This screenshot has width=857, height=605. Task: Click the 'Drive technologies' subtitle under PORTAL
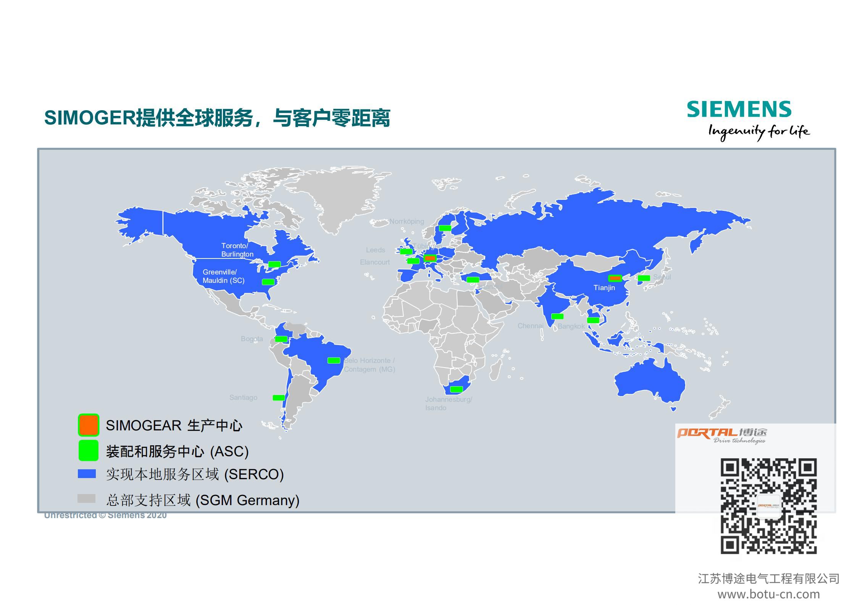tap(739, 441)
